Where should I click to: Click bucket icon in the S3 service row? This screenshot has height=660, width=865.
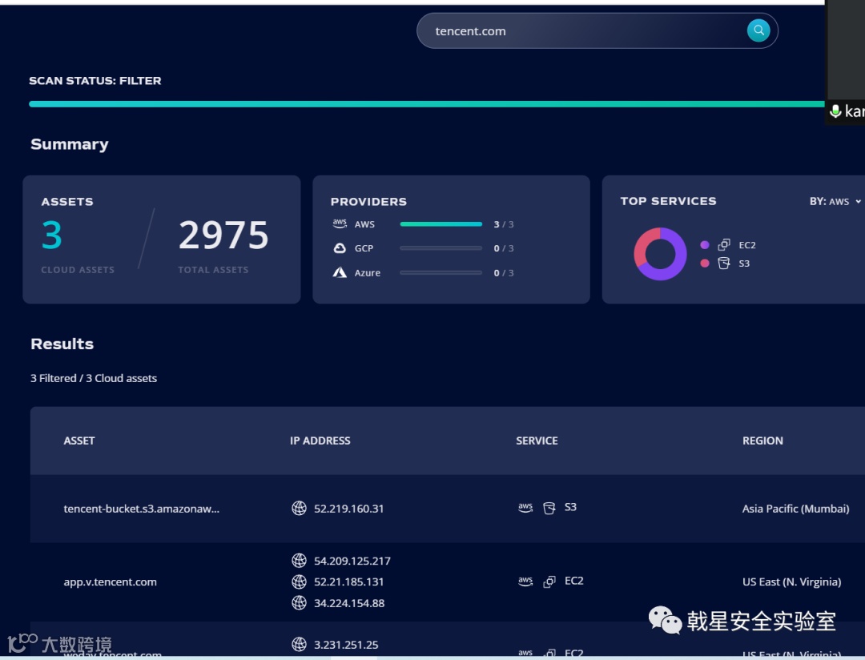click(549, 508)
